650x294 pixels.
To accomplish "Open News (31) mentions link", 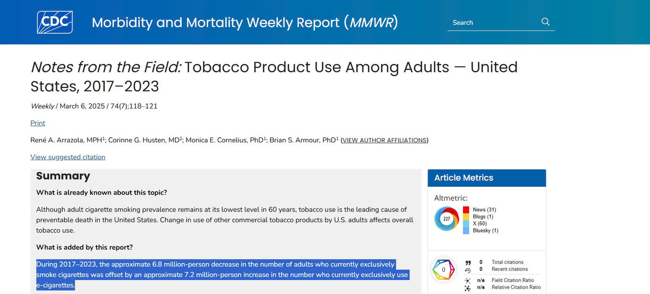I will tap(484, 210).
